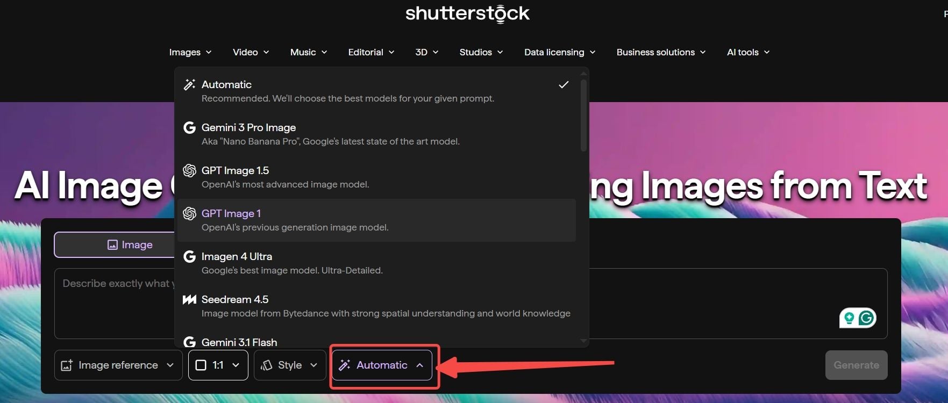Click the Google icon beside Imagen 4 Ultra
This screenshot has height=403, width=948.
click(189, 256)
